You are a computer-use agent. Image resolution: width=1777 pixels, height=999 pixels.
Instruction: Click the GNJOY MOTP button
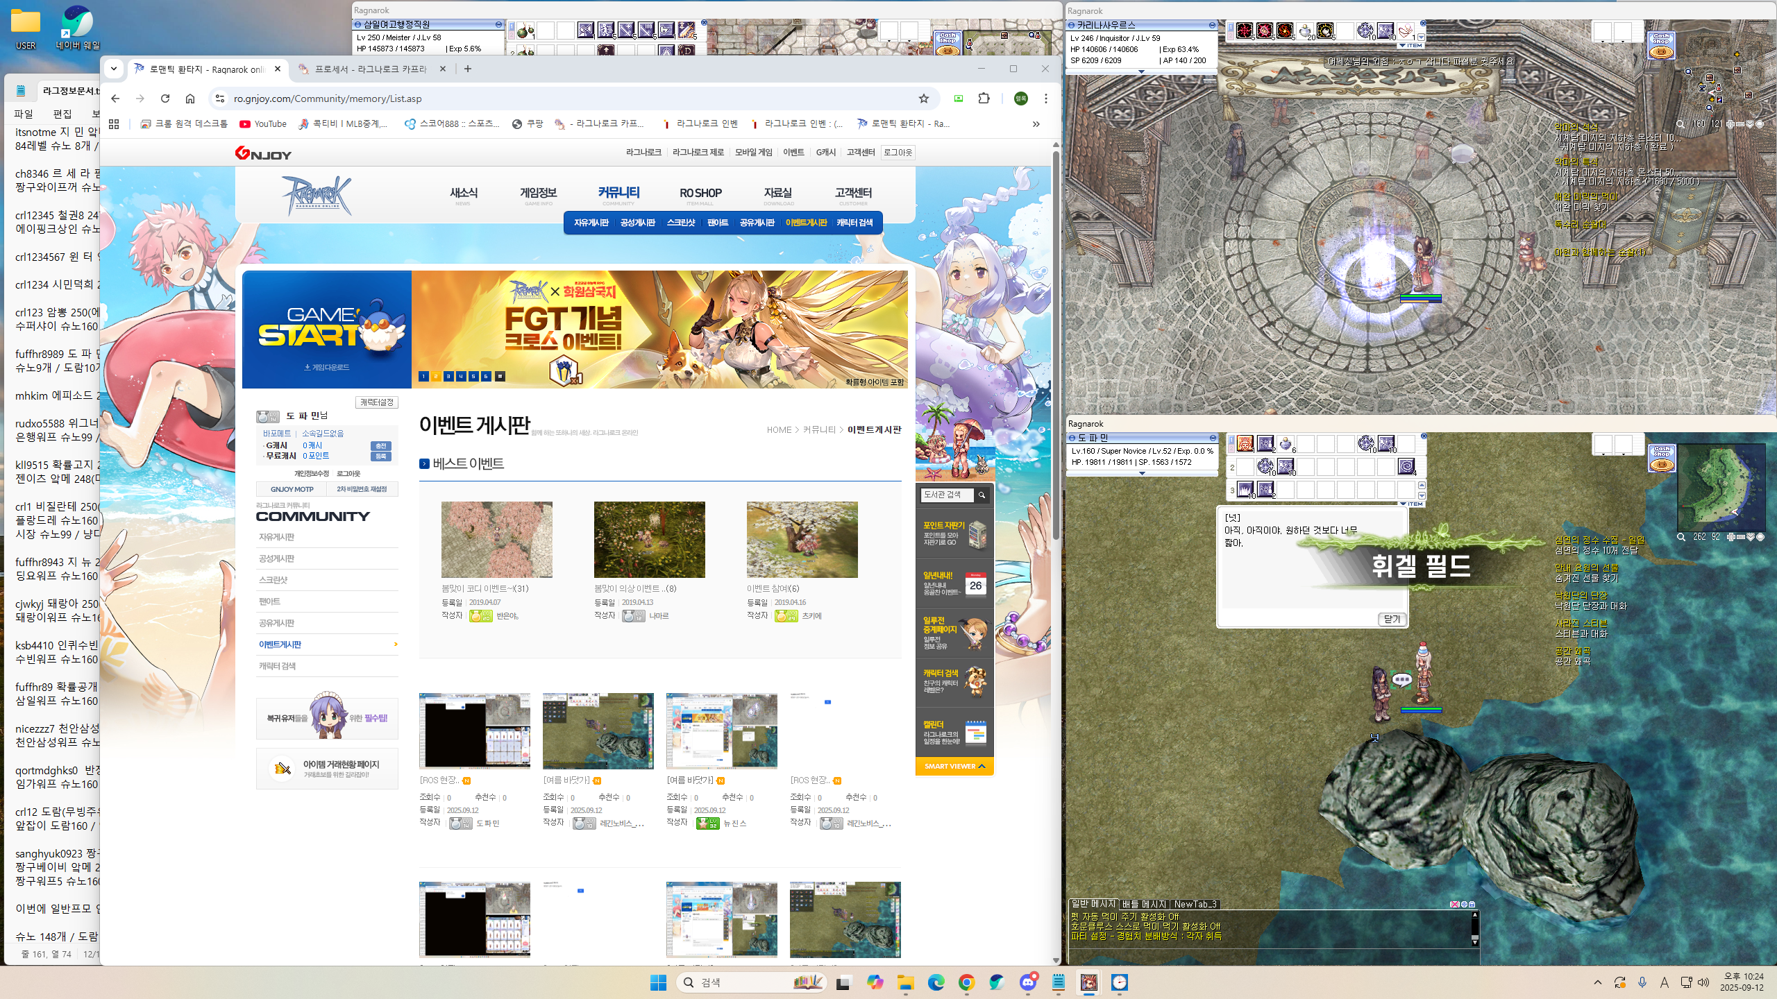point(292,489)
